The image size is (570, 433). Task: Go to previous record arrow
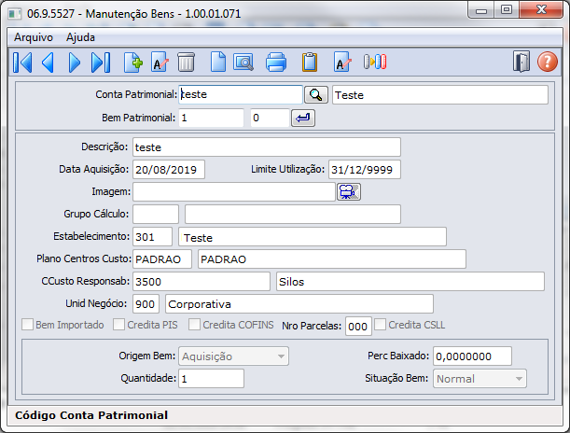48,63
